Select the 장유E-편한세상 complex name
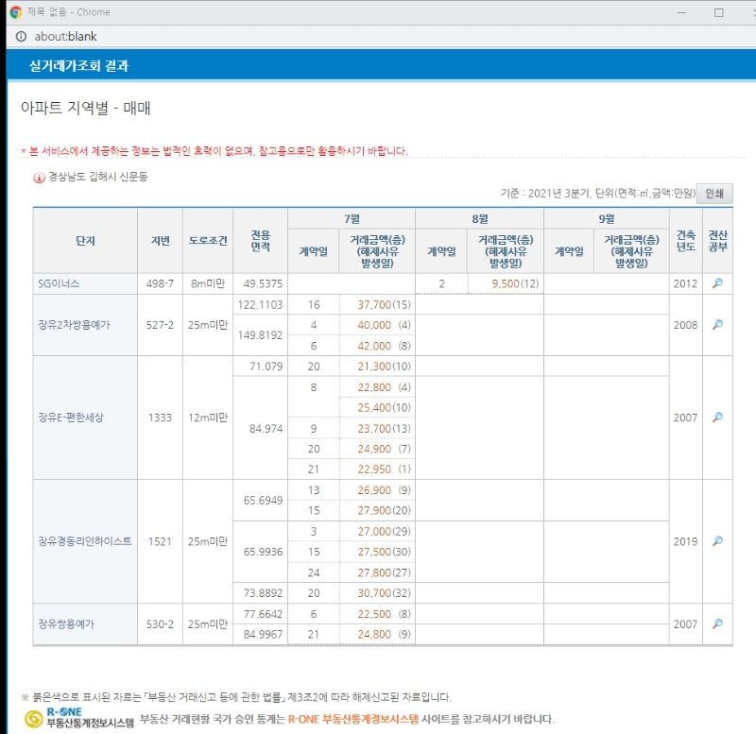 [x=71, y=418]
